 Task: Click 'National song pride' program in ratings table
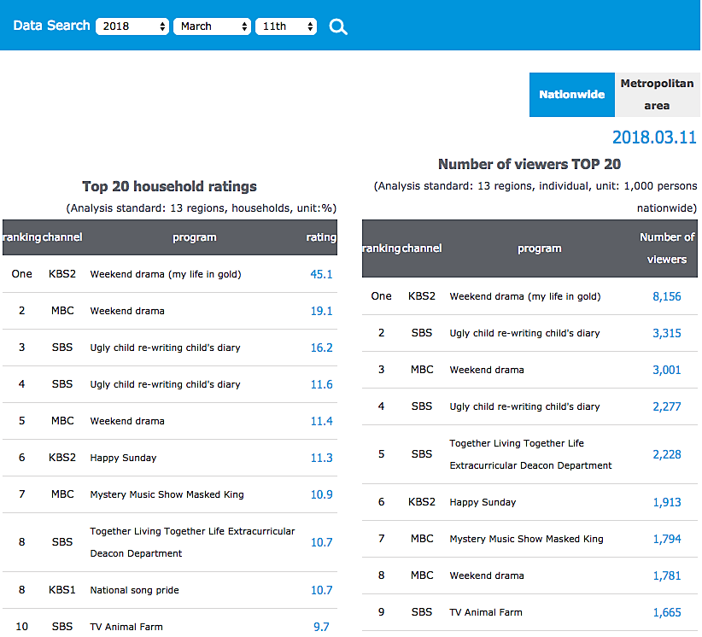click(134, 590)
